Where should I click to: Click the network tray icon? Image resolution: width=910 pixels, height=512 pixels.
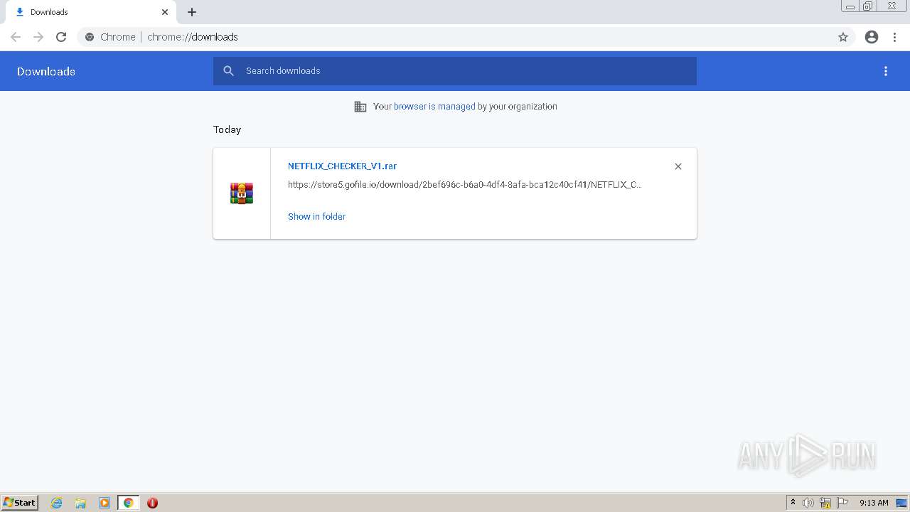click(x=825, y=503)
